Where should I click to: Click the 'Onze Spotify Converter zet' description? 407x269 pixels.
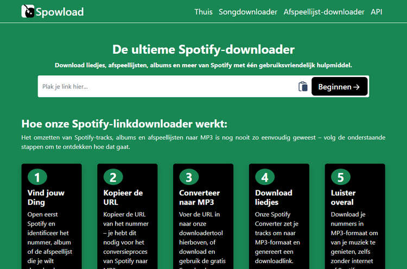[x=277, y=238]
